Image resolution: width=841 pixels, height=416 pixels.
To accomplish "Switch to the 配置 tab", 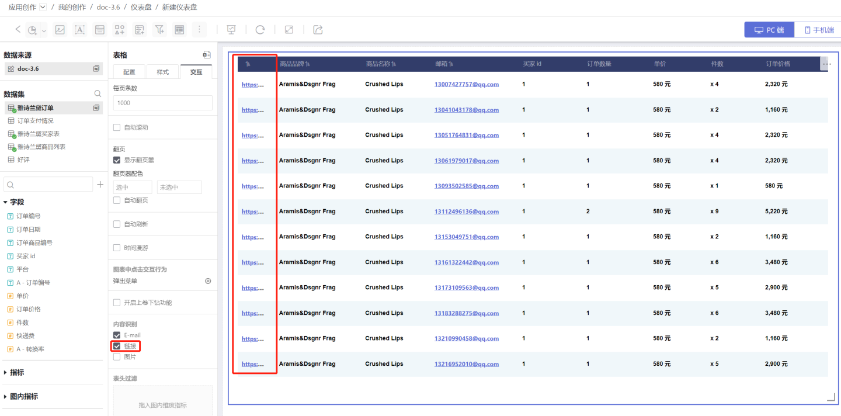I will pyautogui.click(x=129, y=72).
